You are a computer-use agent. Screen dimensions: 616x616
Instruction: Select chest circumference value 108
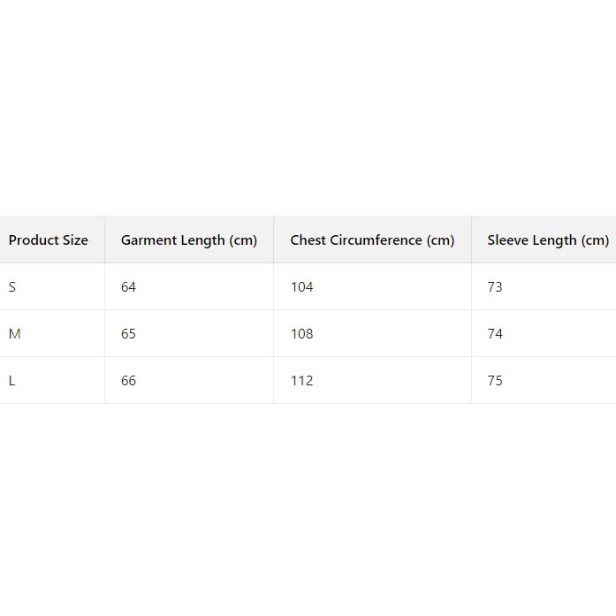(302, 334)
